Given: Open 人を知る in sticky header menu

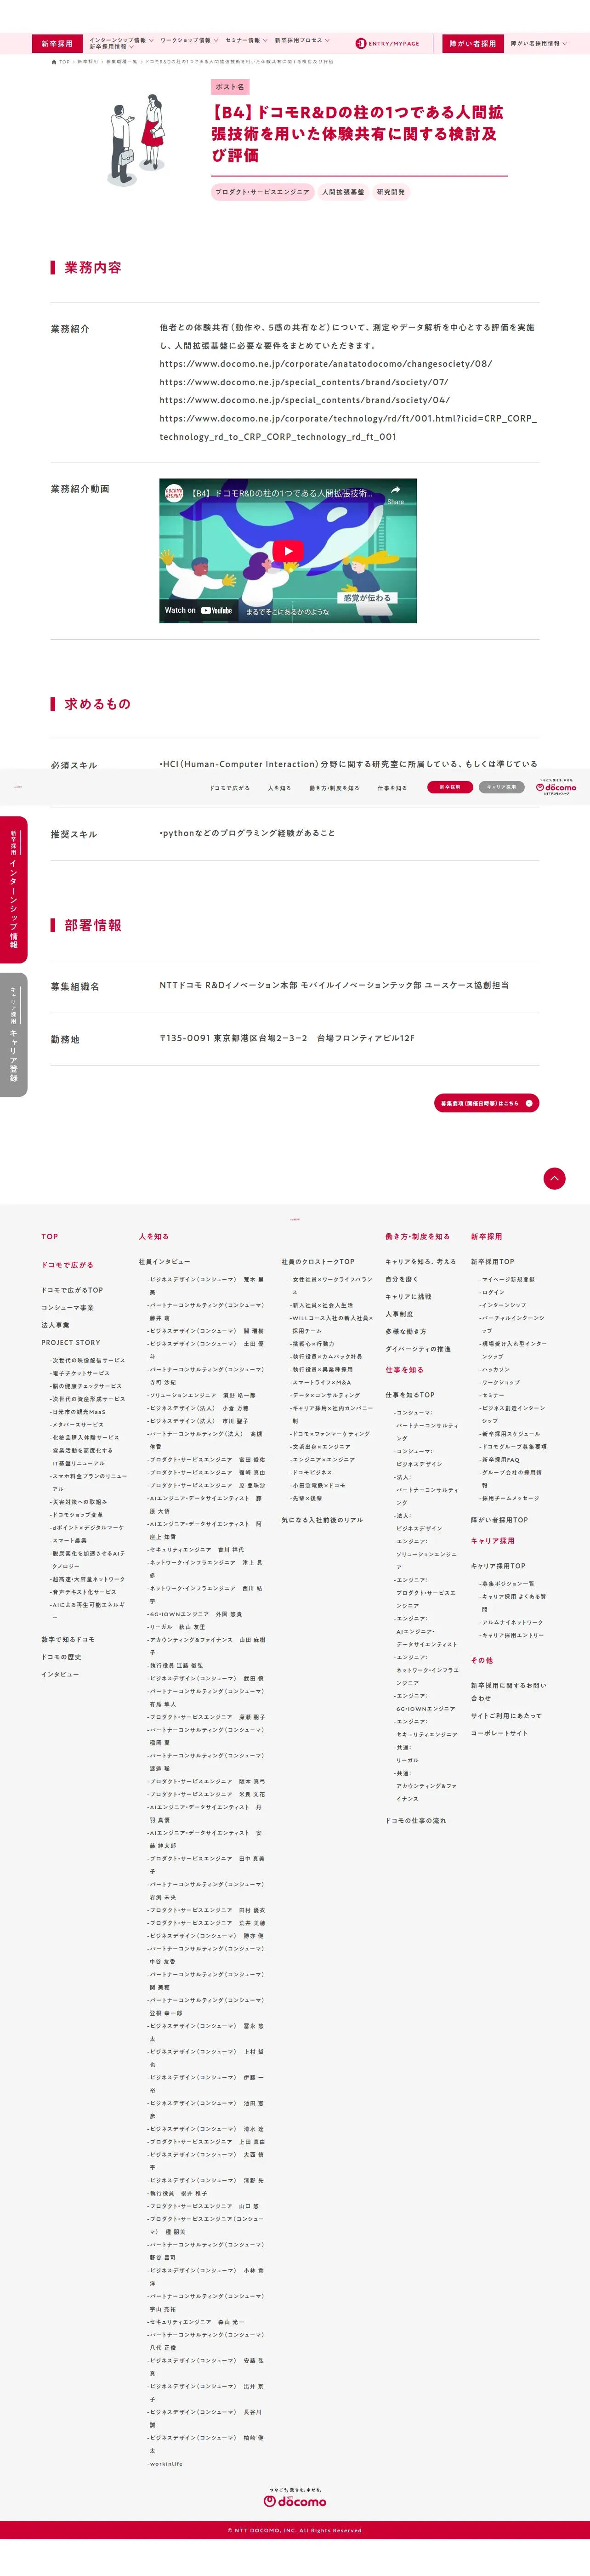Looking at the screenshot, I should (x=279, y=788).
